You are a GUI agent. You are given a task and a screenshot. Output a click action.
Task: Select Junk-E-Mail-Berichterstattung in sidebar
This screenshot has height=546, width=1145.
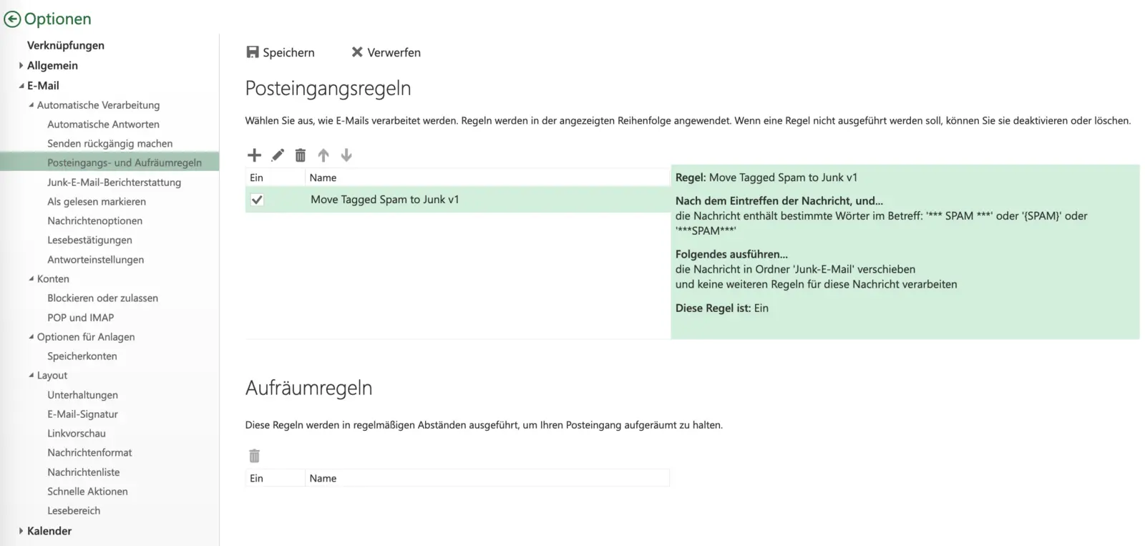coord(114,182)
